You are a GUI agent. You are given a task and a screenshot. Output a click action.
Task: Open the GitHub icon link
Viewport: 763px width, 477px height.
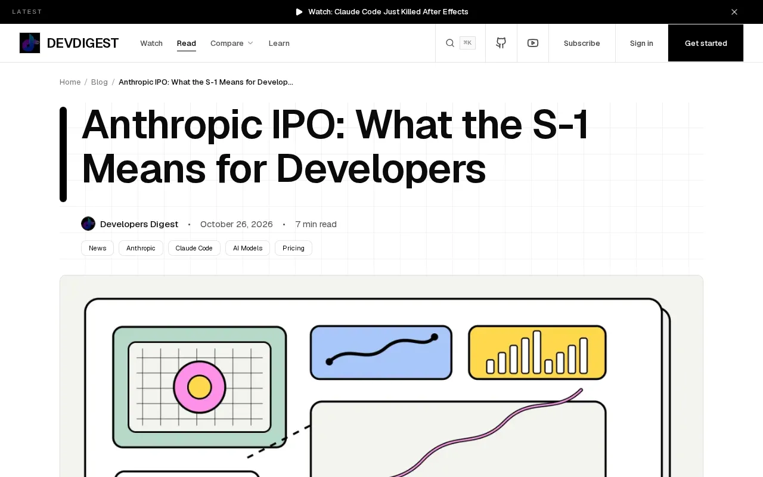click(501, 43)
